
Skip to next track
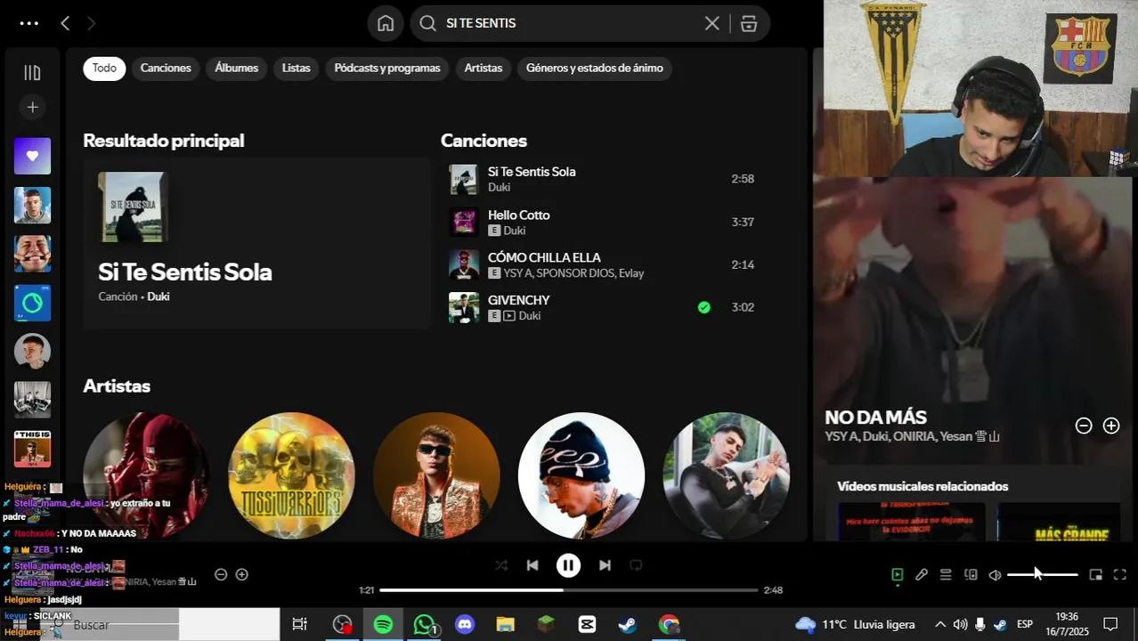tap(605, 565)
